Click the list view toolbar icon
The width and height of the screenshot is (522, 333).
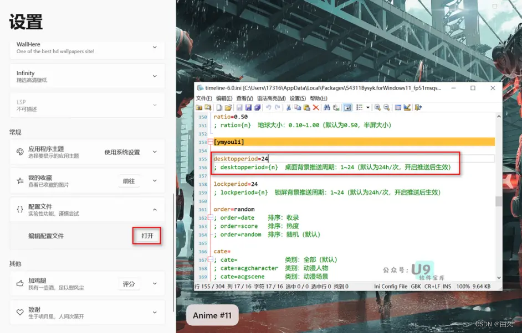359,107
